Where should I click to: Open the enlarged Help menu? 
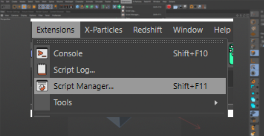click(222, 30)
